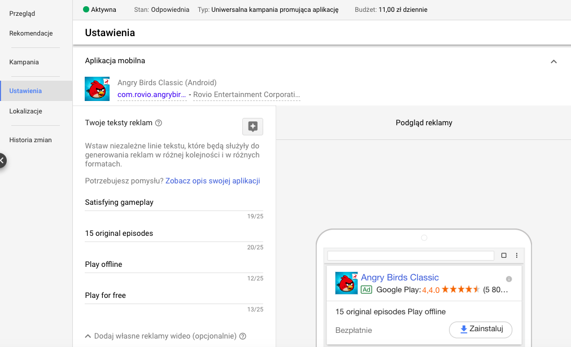This screenshot has height=347, width=571.
Task: Edit the 15 original episodes text field
Action: click(174, 234)
